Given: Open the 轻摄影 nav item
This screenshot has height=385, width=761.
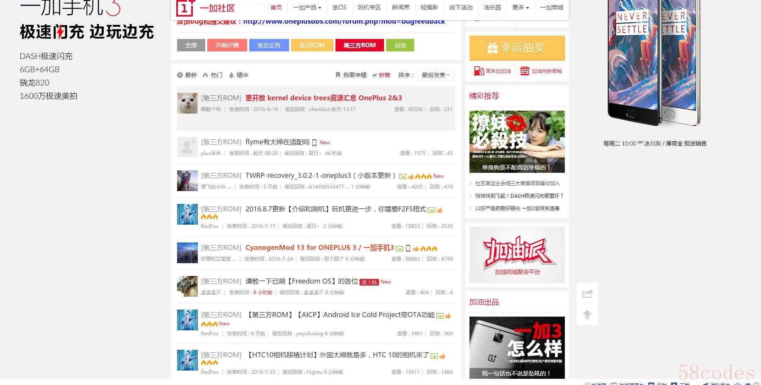Looking at the screenshot, I should pyautogui.click(x=429, y=7).
